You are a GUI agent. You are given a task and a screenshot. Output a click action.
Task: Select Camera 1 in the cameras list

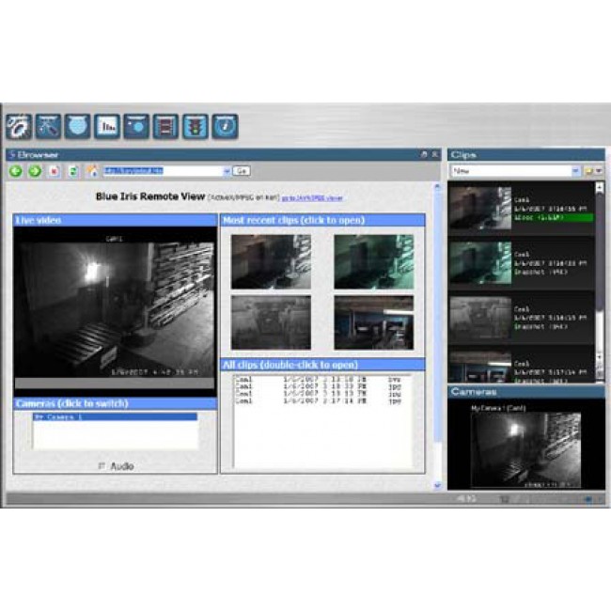pos(115,417)
